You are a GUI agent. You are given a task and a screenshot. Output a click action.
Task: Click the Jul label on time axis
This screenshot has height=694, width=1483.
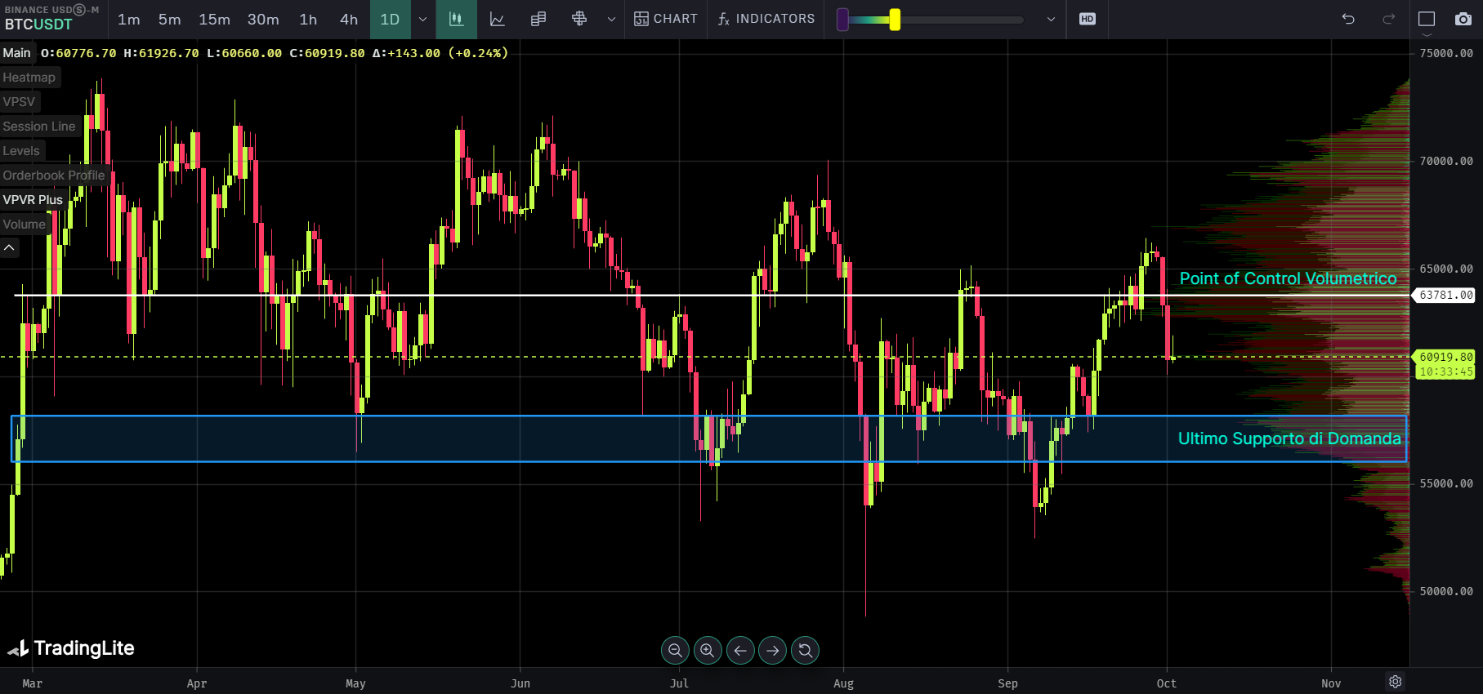[679, 683]
